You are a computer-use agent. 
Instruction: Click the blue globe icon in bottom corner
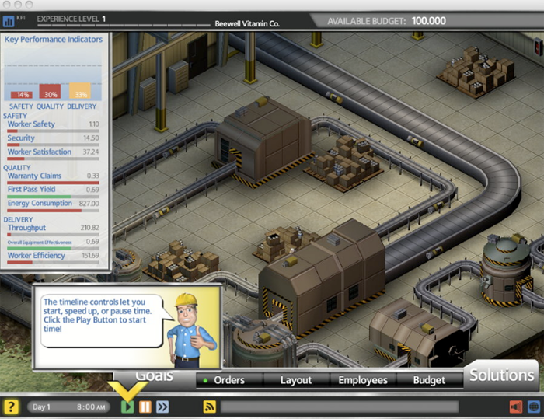[532, 407]
